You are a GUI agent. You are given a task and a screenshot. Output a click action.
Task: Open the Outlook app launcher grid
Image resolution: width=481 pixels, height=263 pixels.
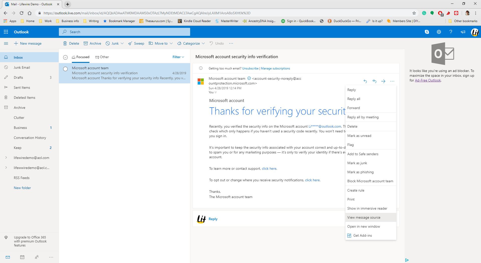click(x=6, y=32)
